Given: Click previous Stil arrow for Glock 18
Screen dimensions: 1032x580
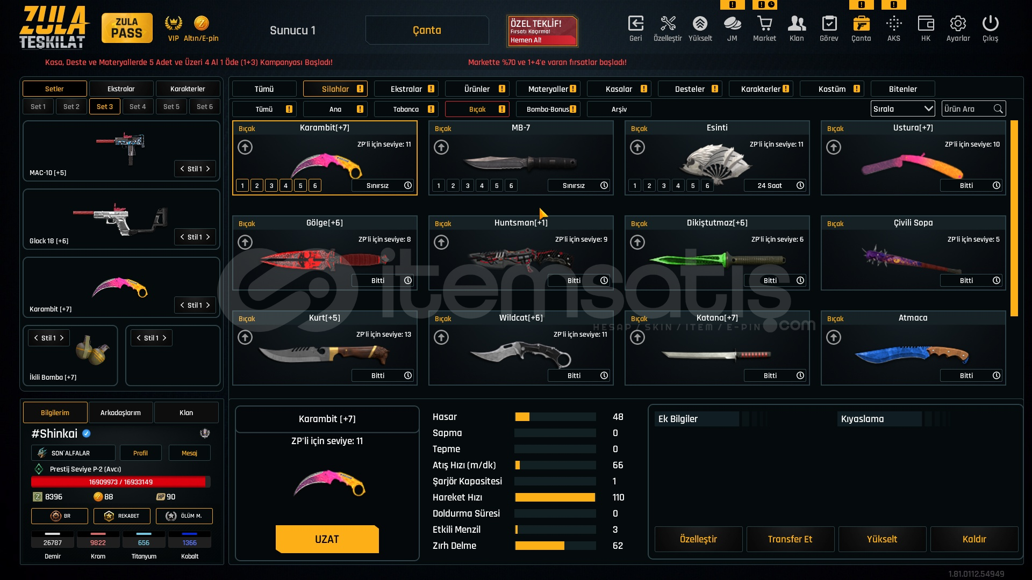Looking at the screenshot, I should pyautogui.click(x=182, y=237).
